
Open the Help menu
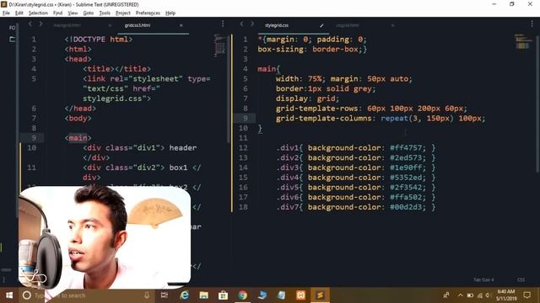pos(170,13)
